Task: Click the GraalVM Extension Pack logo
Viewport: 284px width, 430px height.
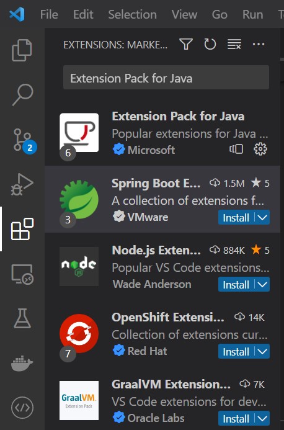Action: click(x=79, y=400)
